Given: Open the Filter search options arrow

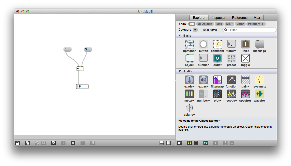Looking at the screenshot, I should click(x=228, y=30).
